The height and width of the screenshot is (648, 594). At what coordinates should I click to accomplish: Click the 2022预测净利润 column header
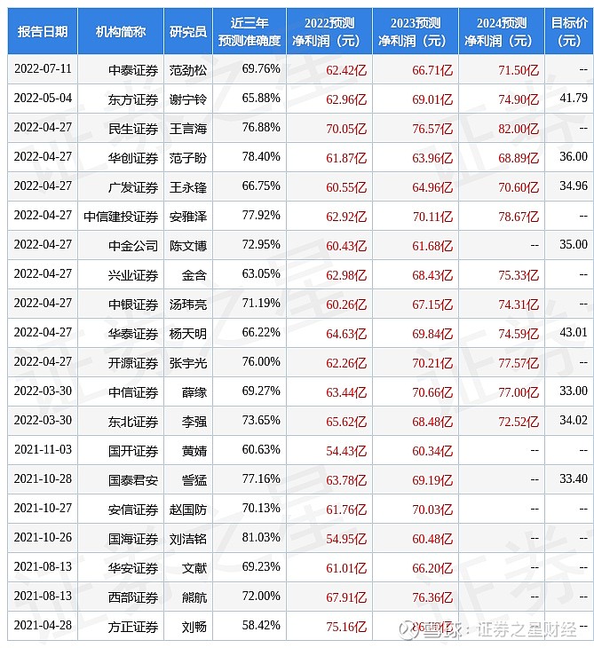click(329, 31)
